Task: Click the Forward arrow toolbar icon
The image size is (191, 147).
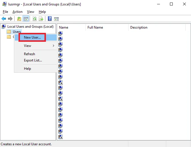Action: [x=10, y=19]
